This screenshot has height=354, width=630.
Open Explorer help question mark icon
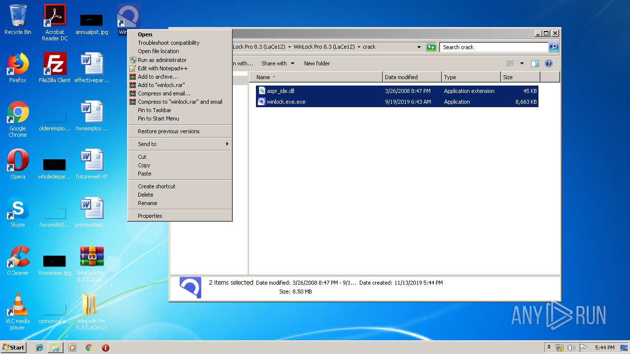click(x=549, y=63)
